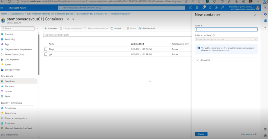Image resolution: width=268 pixels, height=139 pixels.
Task: Open the $logs container
Action: coord(51,49)
